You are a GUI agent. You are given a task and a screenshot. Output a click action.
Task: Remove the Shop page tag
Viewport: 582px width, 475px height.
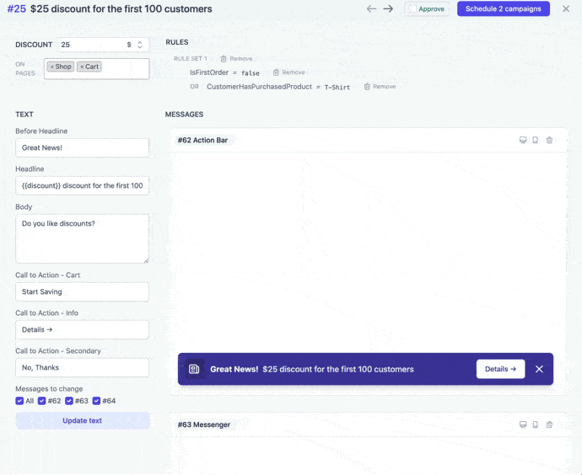click(x=52, y=67)
